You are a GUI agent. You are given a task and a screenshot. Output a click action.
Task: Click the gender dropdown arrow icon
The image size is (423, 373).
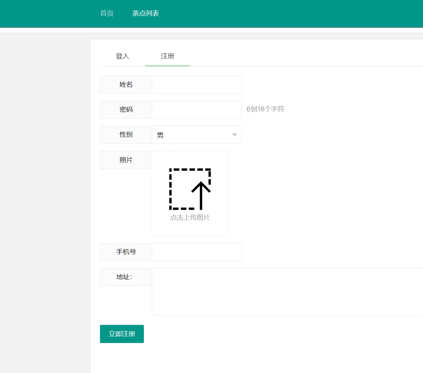coord(235,135)
